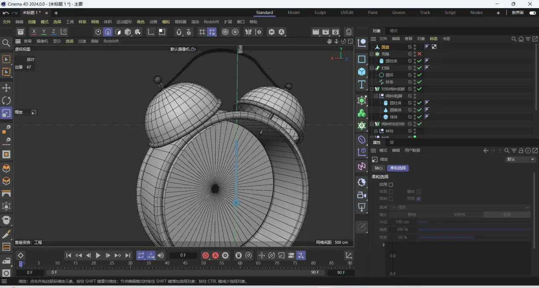
Task: Click the record active objects keyframe button
Action: point(205,255)
